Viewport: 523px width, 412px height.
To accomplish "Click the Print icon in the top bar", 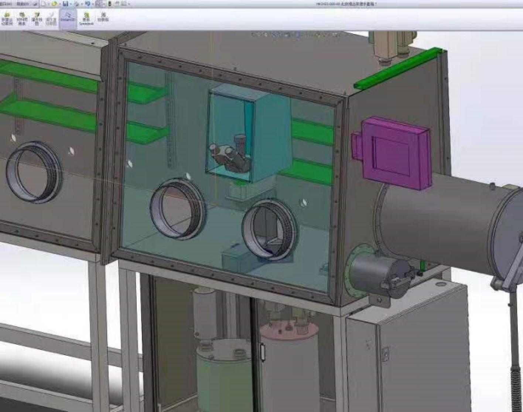I will coord(77,4).
